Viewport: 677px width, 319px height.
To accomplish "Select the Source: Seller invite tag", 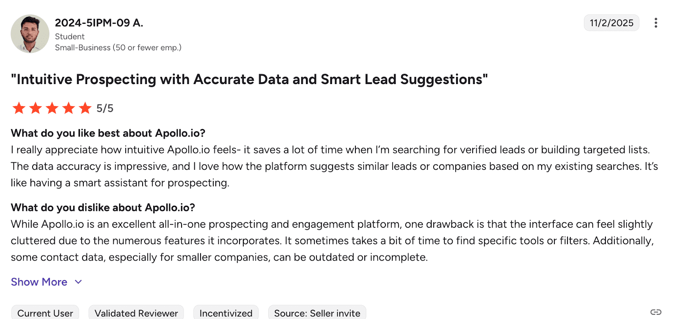I will (x=317, y=313).
